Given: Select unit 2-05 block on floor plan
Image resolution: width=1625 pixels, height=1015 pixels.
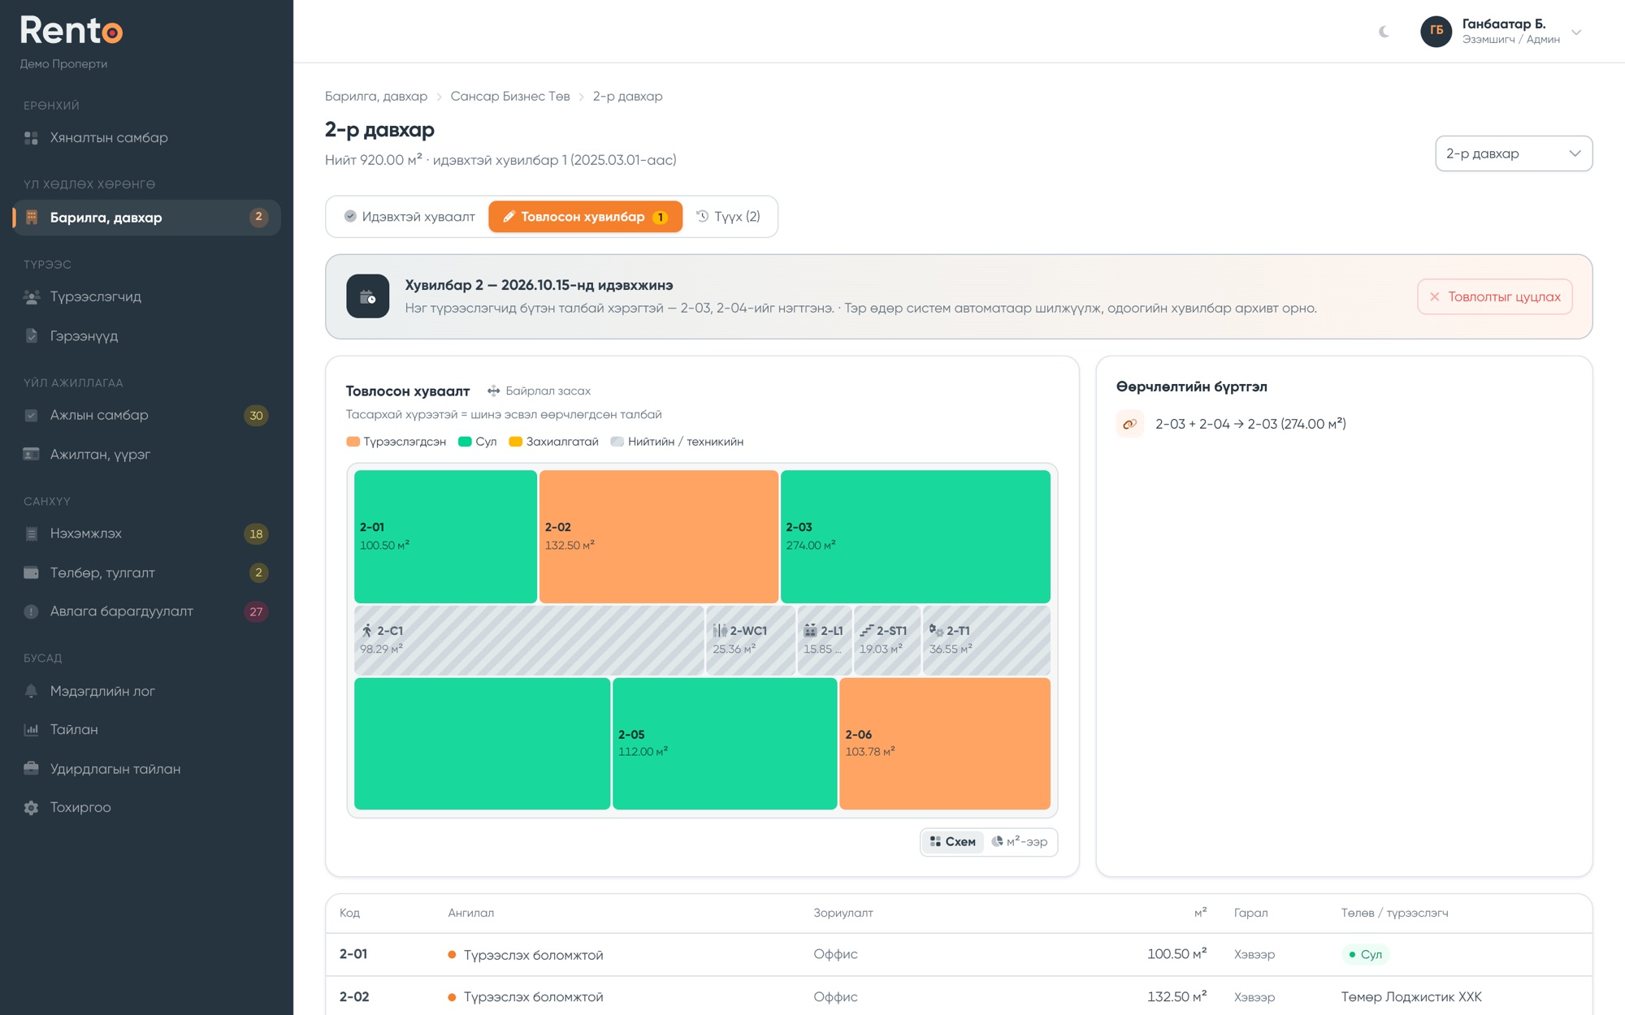Looking at the screenshot, I should pyautogui.click(x=725, y=744).
